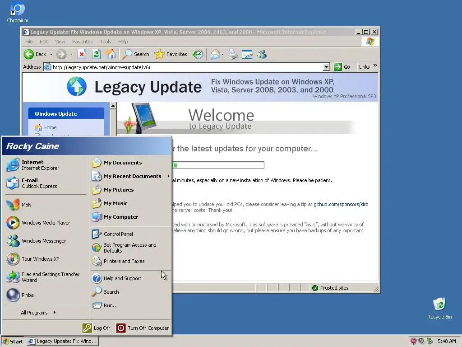This screenshot has height=347, width=462.
Task: Open Control Panel
Action: (x=130, y=234)
